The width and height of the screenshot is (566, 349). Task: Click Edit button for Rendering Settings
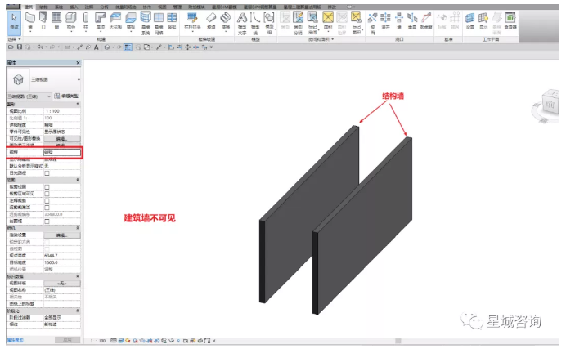[61, 235]
